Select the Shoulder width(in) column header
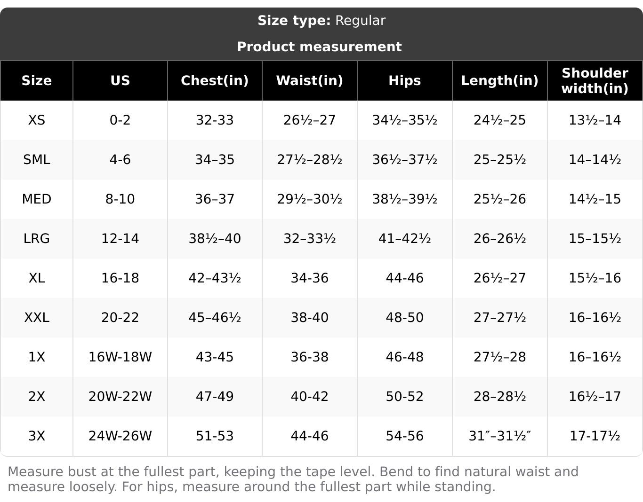Viewport: 643px width, 502px height. coord(595,81)
